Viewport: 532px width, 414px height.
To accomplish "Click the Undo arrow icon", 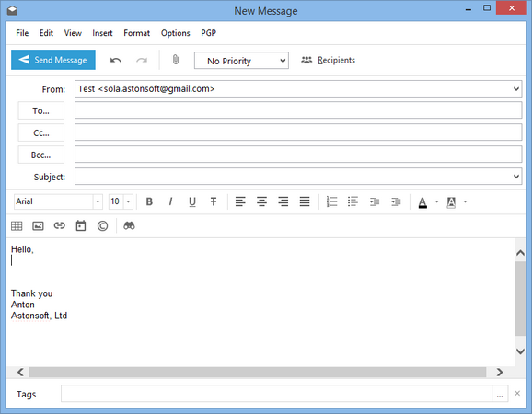I will [x=116, y=61].
